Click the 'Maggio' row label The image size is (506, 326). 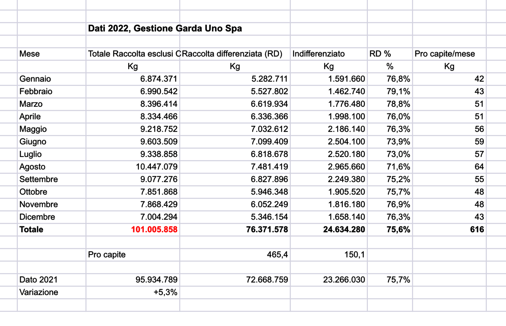33,129
